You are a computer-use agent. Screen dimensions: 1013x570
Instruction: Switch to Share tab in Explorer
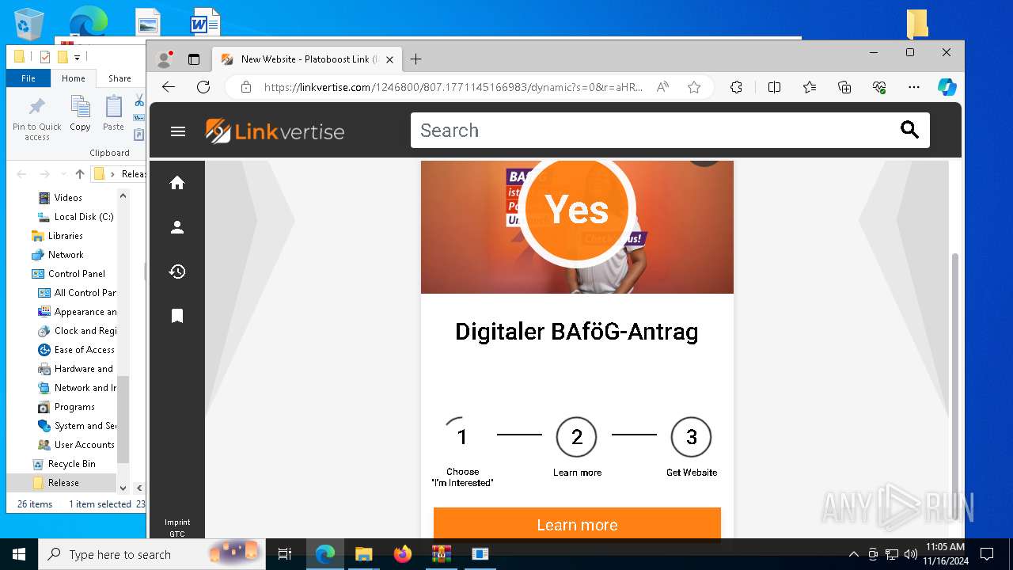120,78
